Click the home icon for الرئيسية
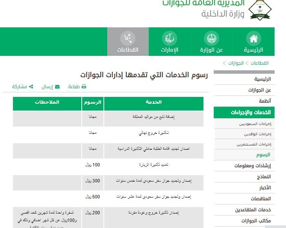Viewport: 286px width, 228px height. (254, 38)
